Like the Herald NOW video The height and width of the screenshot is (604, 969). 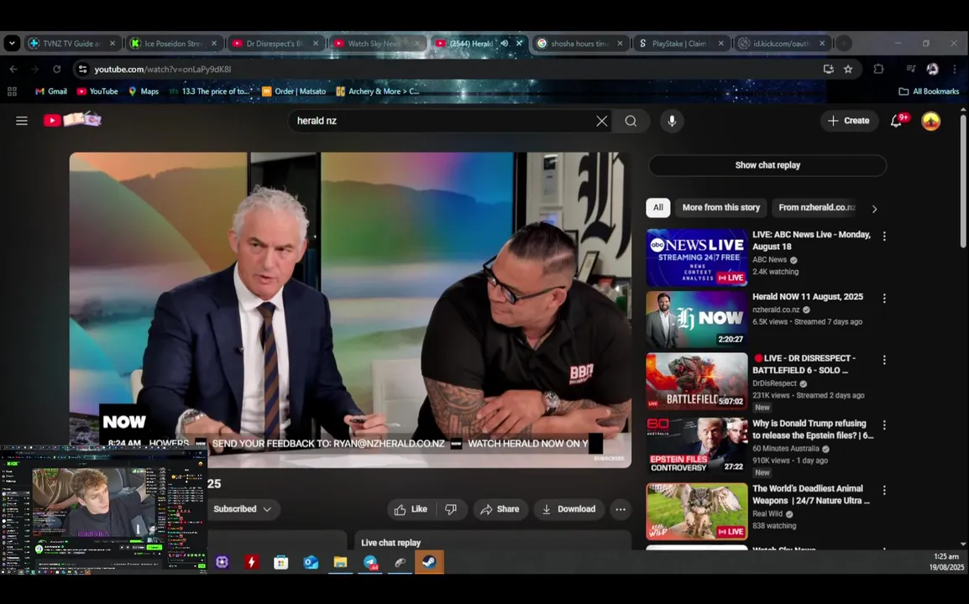click(x=411, y=509)
